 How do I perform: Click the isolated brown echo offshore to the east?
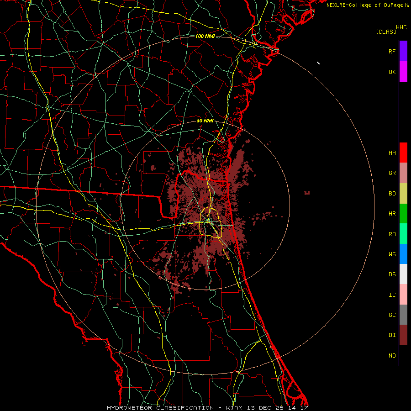[x=307, y=193]
